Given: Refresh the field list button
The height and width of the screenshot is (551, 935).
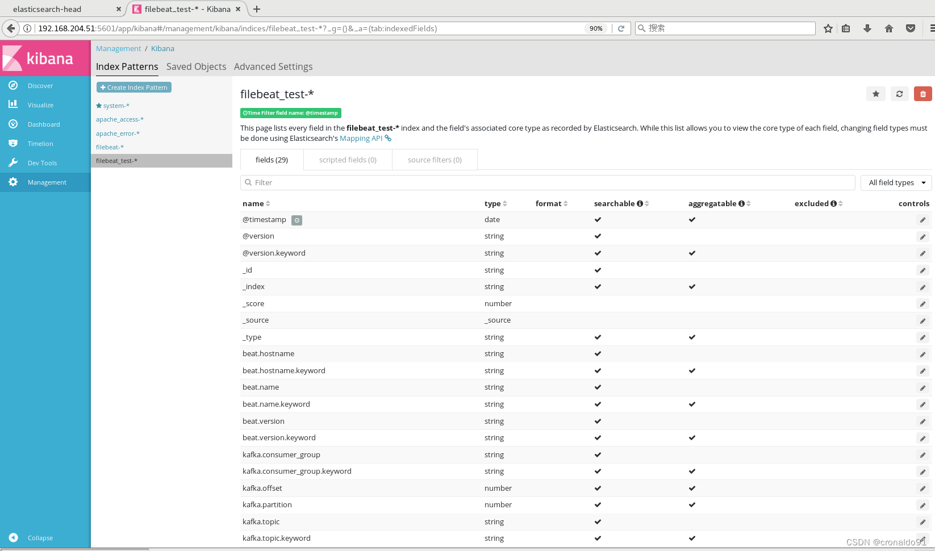Looking at the screenshot, I should (x=899, y=94).
